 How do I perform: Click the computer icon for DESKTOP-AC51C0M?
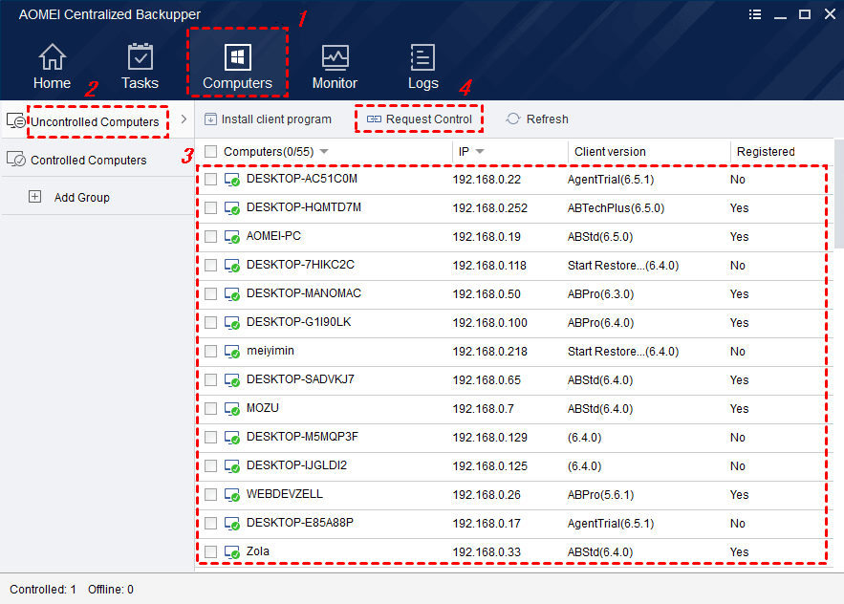[232, 180]
